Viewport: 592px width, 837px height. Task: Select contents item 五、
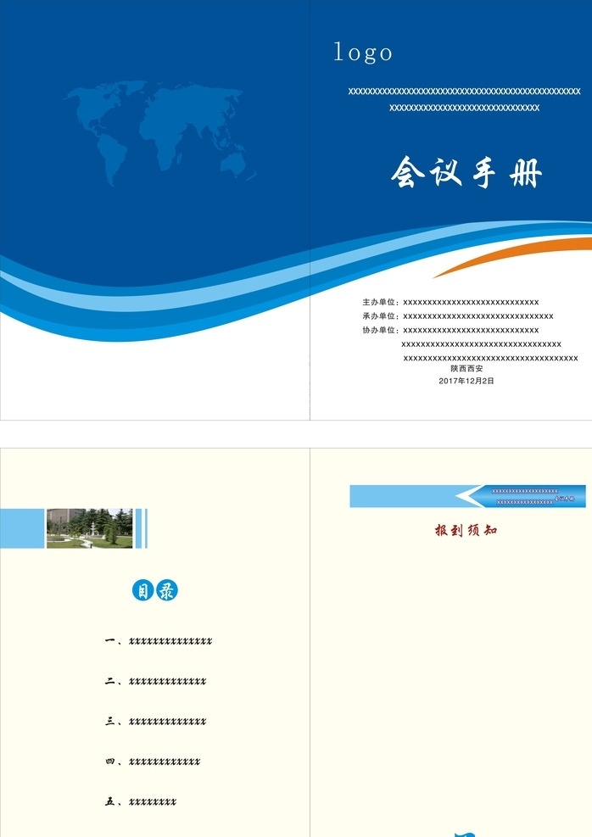(x=141, y=801)
